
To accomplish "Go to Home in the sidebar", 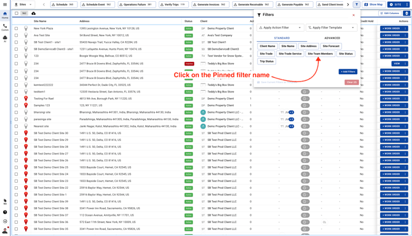I will tap(5, 15).
